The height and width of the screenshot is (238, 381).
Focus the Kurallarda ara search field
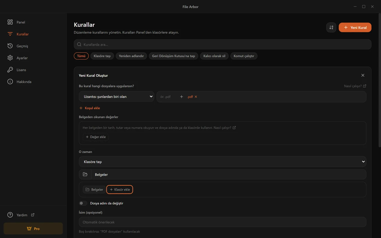[222, 44]
